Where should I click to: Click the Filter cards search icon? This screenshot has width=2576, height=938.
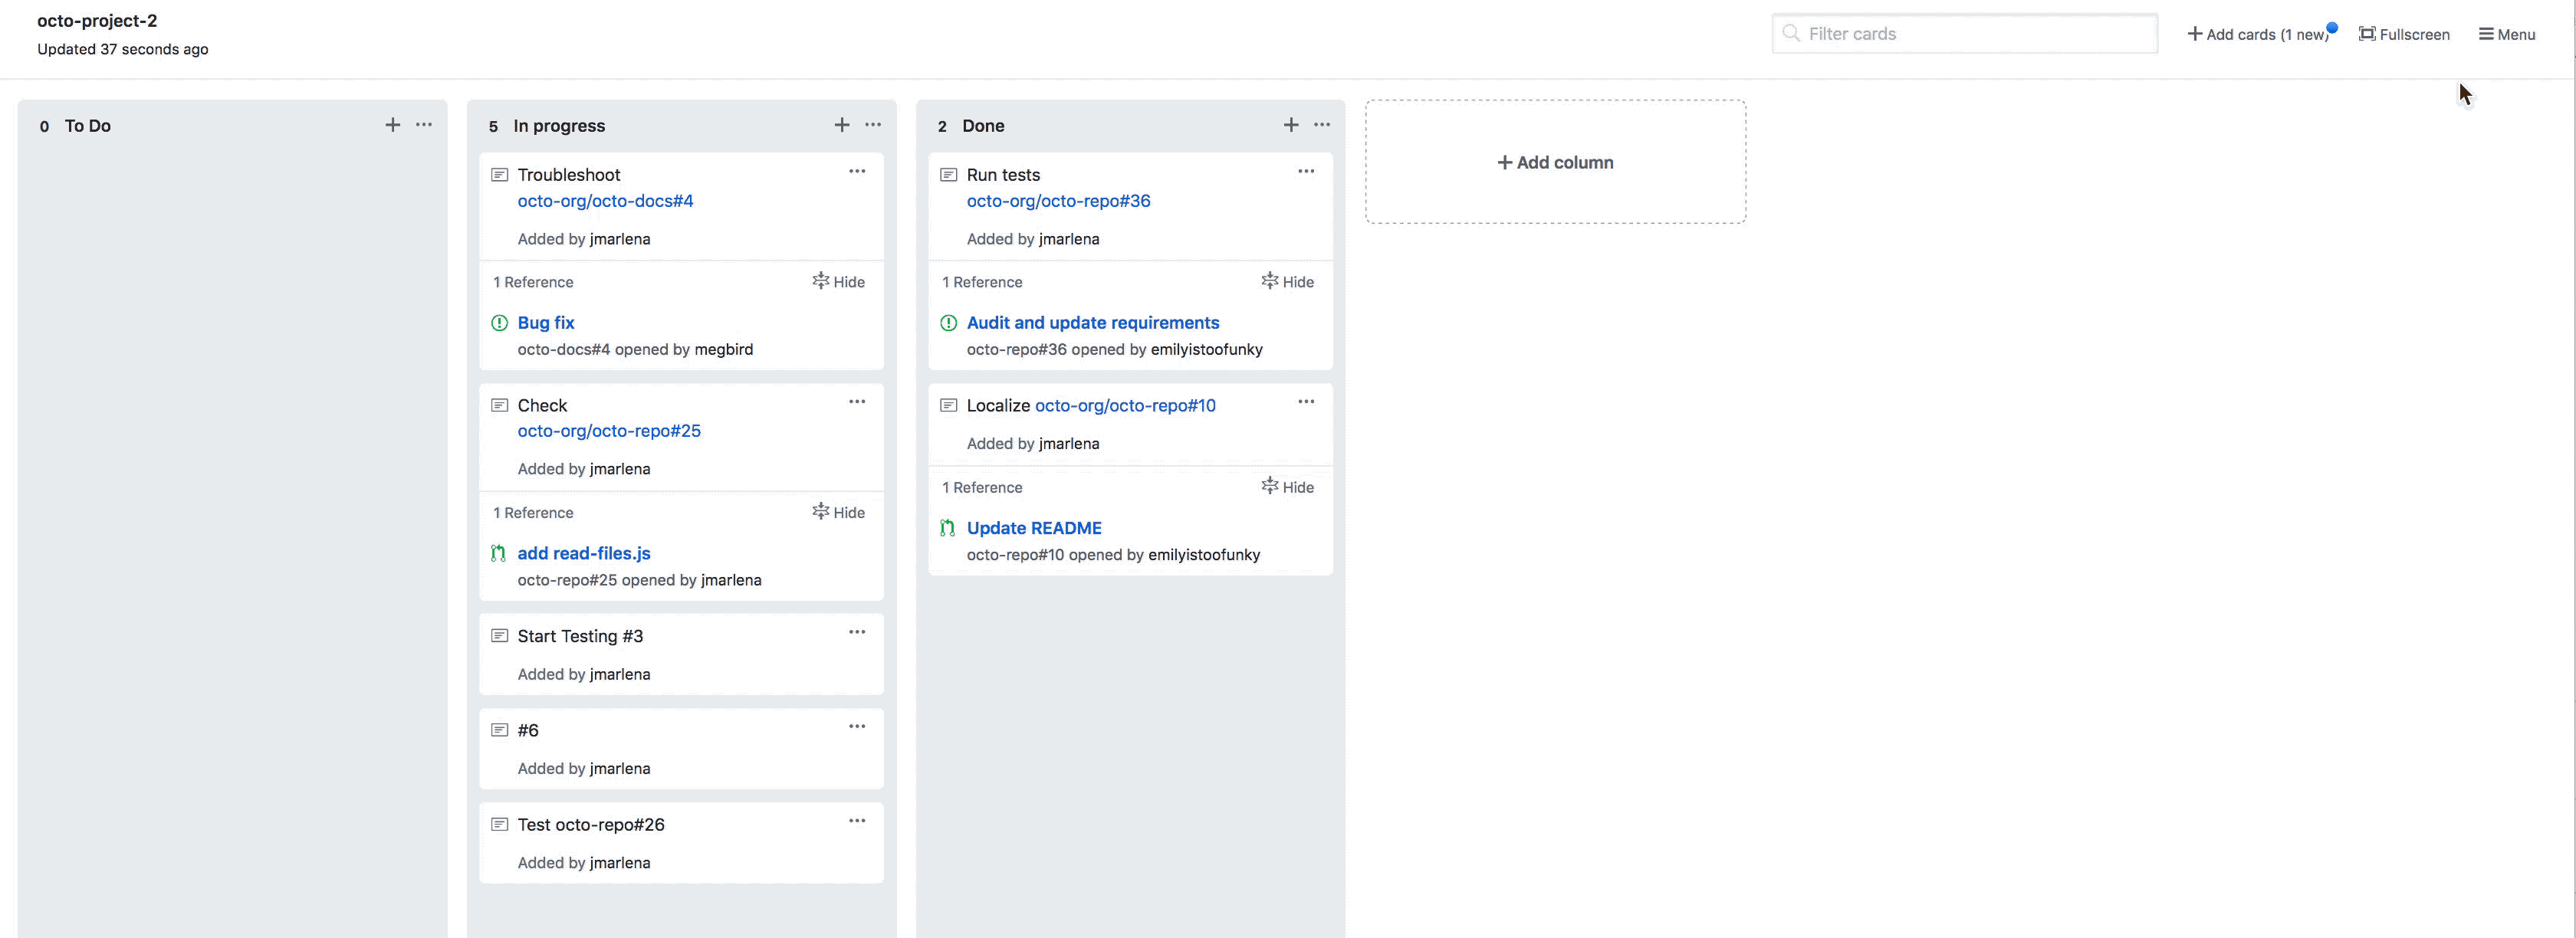(x=1791, y=33)
